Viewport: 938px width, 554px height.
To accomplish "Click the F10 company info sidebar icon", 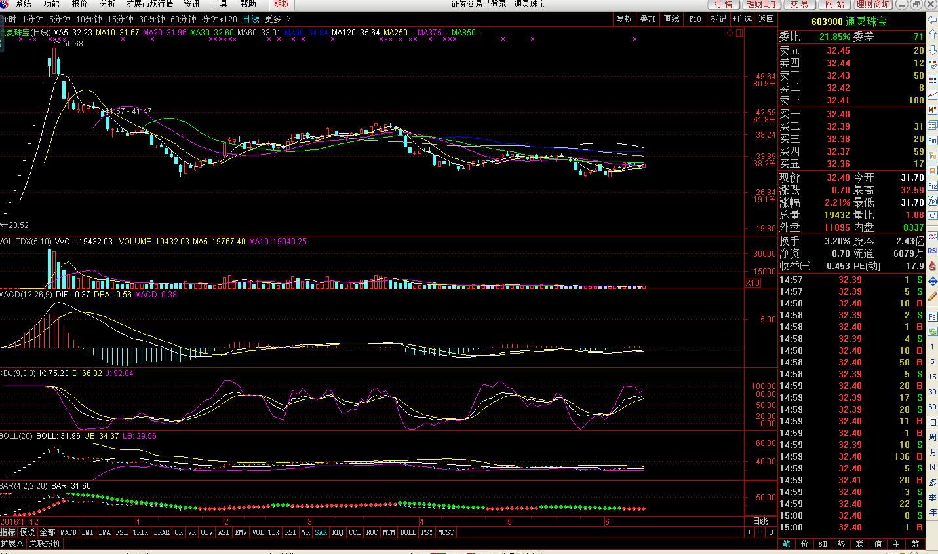I will pyautogui.click(x=932, y=140).
